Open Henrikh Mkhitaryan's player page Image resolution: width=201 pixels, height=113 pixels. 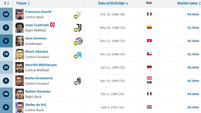tap(41, 65)
